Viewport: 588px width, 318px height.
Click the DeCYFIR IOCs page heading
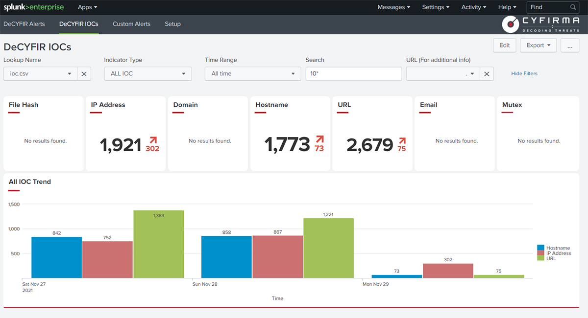tap(37, 47)
